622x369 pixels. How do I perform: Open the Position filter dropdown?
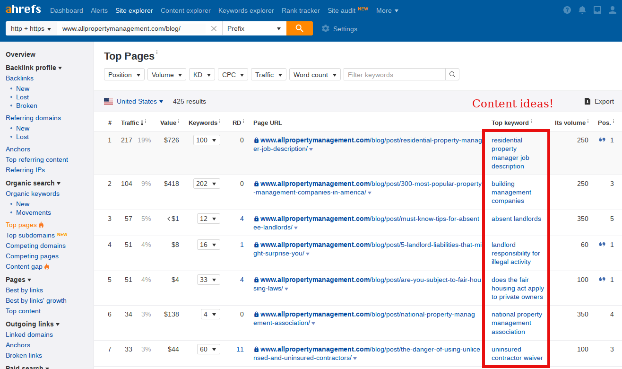(124, 75)
